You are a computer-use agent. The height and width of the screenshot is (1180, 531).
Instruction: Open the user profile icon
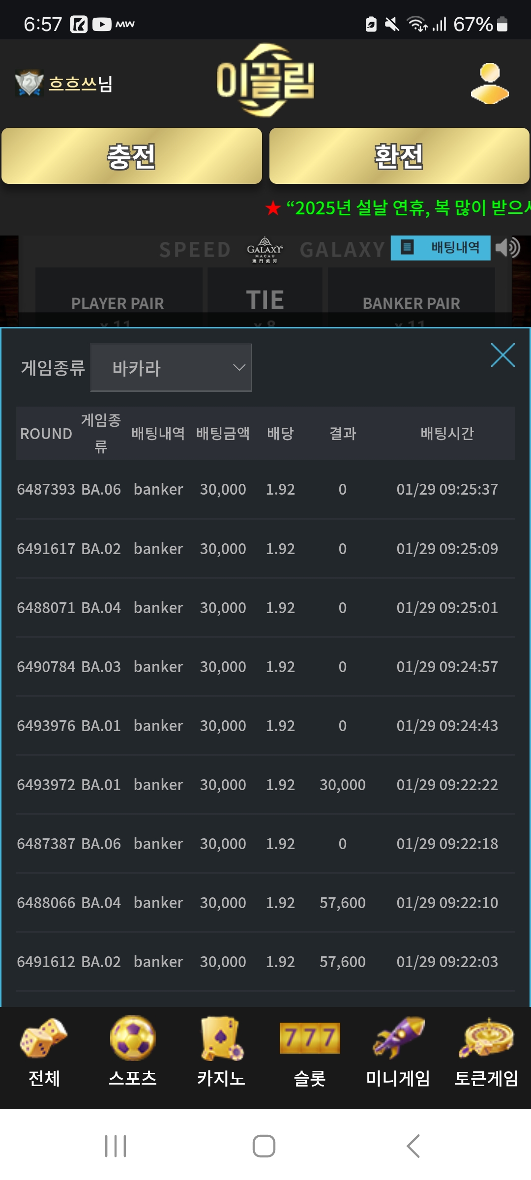coord(490,84)
